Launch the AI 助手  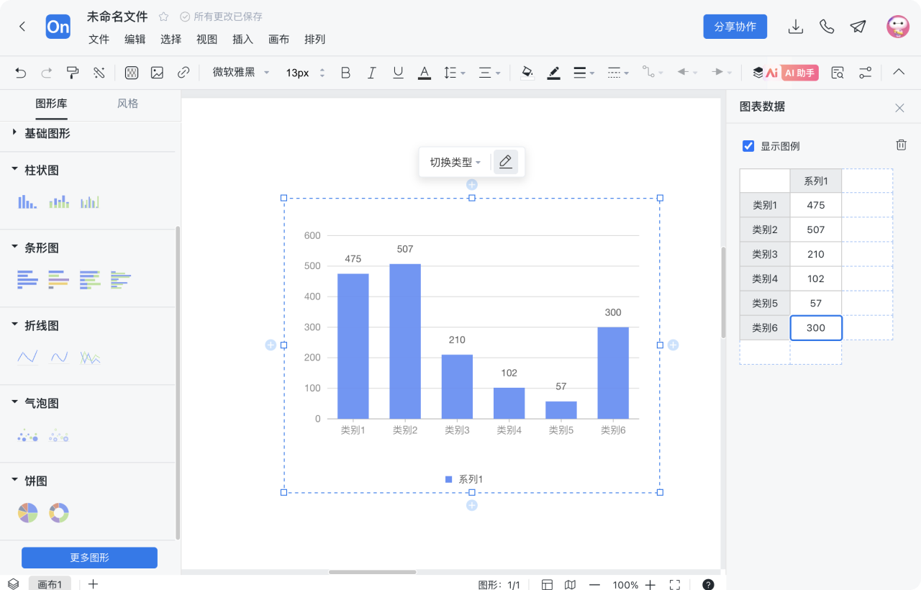(798, 72)
